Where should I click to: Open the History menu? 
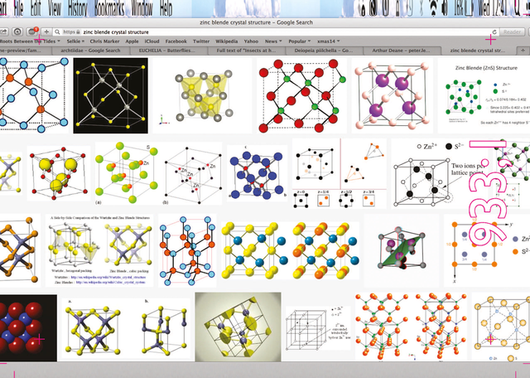coord(77,9)
